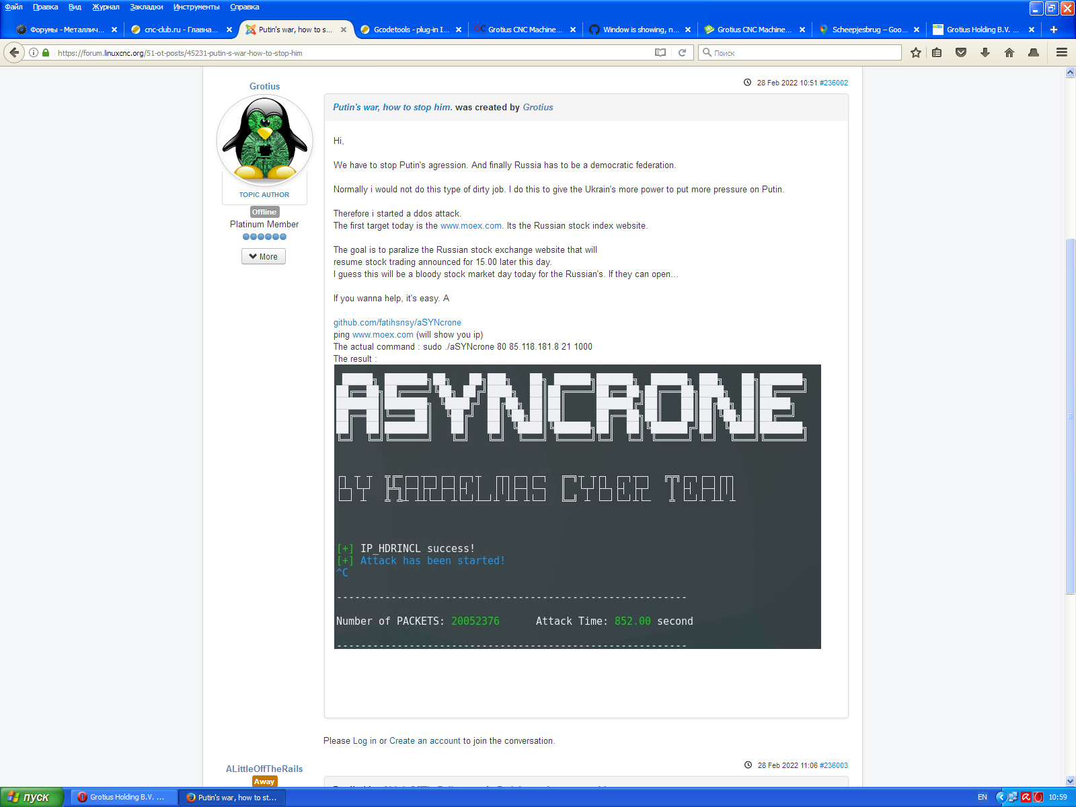Open the Инструменты menu
This screenshot has height=807, width=1076.
tap(196, 7)
